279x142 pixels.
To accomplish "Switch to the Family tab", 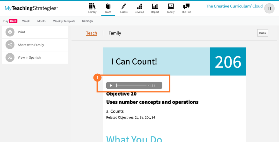I will 115,33.
